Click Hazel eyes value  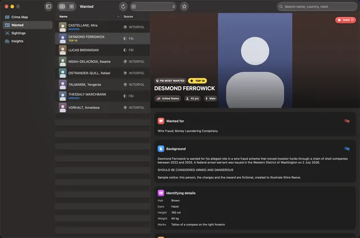[175, 206]
